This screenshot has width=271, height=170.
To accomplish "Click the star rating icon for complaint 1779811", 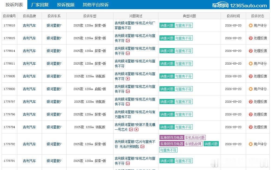I will 251,64.
